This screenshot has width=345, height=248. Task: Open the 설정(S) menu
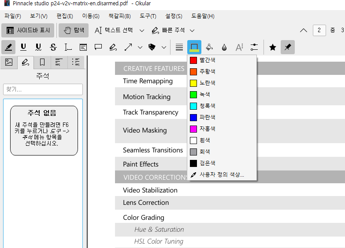point(174,16)
